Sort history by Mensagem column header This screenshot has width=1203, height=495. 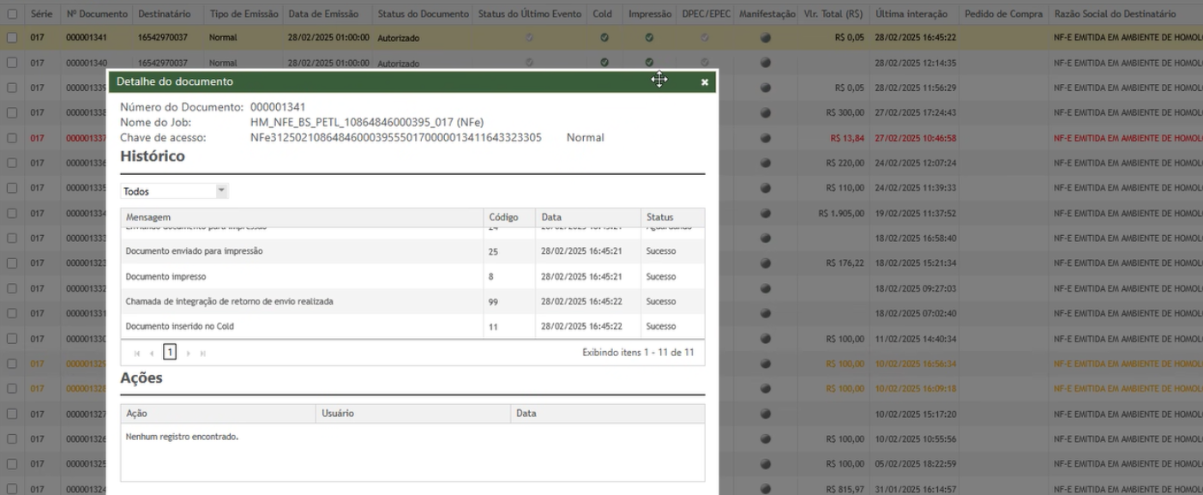click(148, 218)
